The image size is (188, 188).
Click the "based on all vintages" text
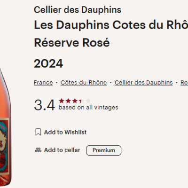88,108
